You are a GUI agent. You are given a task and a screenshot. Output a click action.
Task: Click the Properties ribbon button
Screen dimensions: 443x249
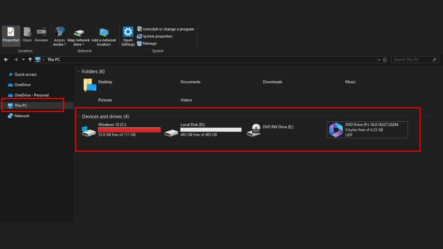[11, 36]
